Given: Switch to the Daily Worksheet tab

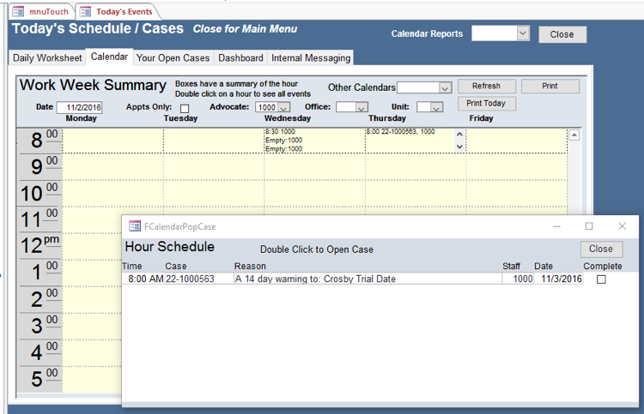Looking at the screenshot, I should pyautogui.click(x=48, y=58).
